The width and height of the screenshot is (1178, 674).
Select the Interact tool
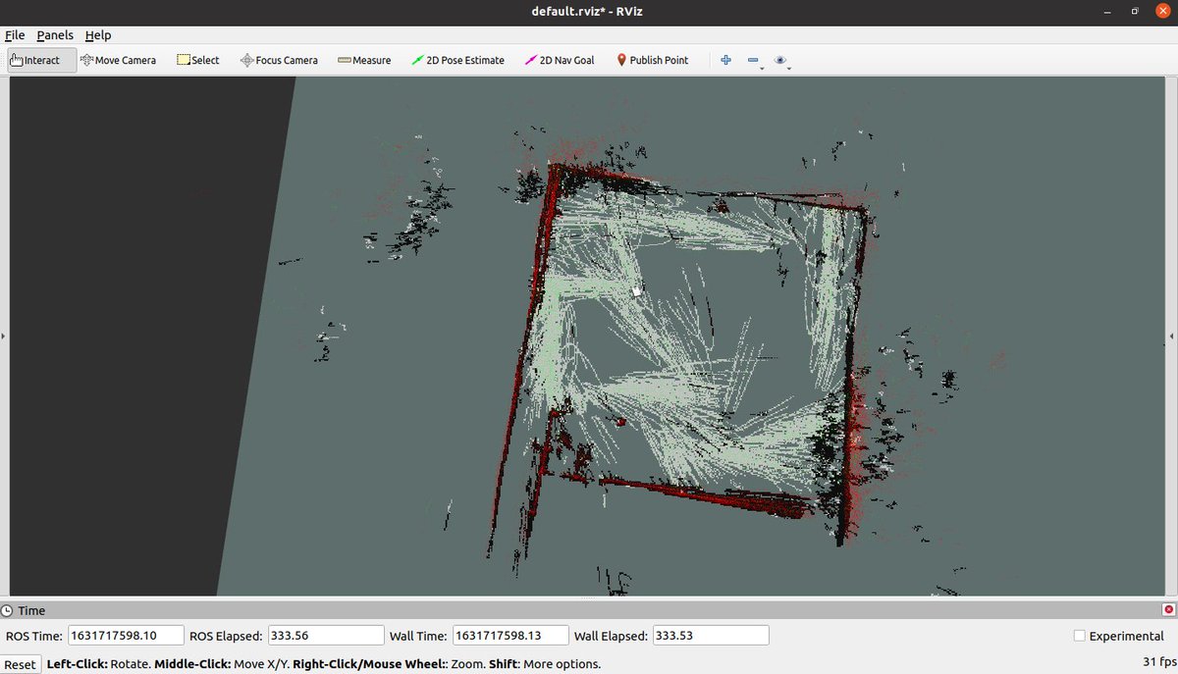[x=39, y=60]
